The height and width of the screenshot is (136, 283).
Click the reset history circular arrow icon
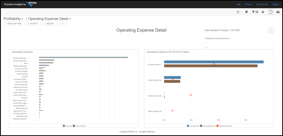(x=270, y=12)
